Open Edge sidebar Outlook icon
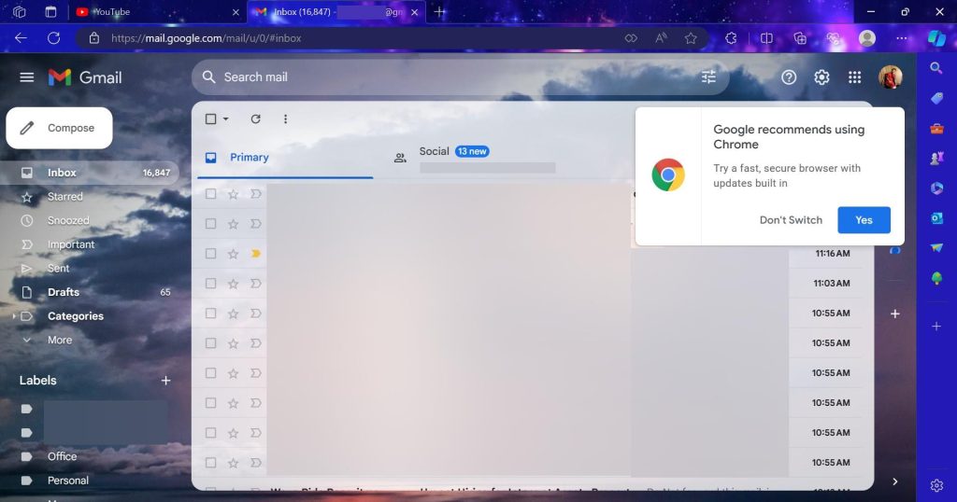Viewport: 957px width, 502px height. point(936,217)
